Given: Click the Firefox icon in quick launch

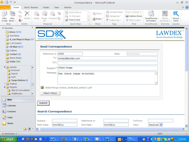Looking at the screenshot, I should [28, 139].
